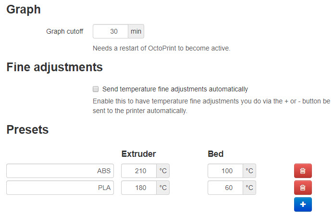Click the Bed column header
This screenshot has width=334, height=216.
pos(216,154)
